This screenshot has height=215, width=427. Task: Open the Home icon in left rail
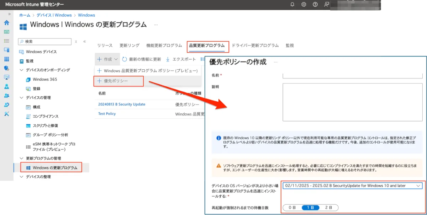(x=6, y=23)
